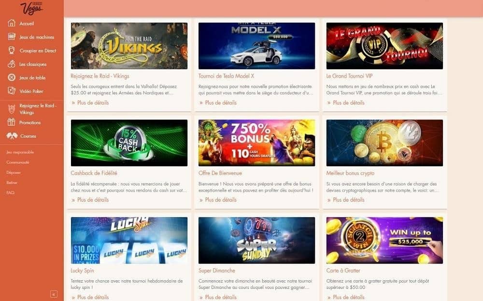Collapse the sidebar with the double-chevron button
Image resolution: width=483 pixels, height=301 pixels.
point(54,294)
